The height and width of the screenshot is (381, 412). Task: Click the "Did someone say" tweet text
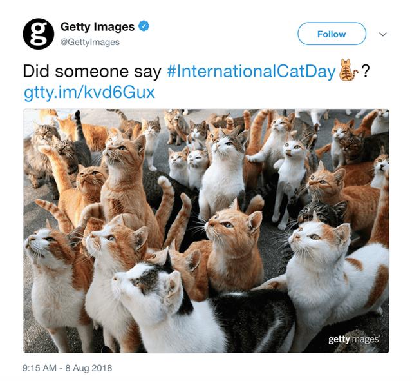[x=92, y=72]
